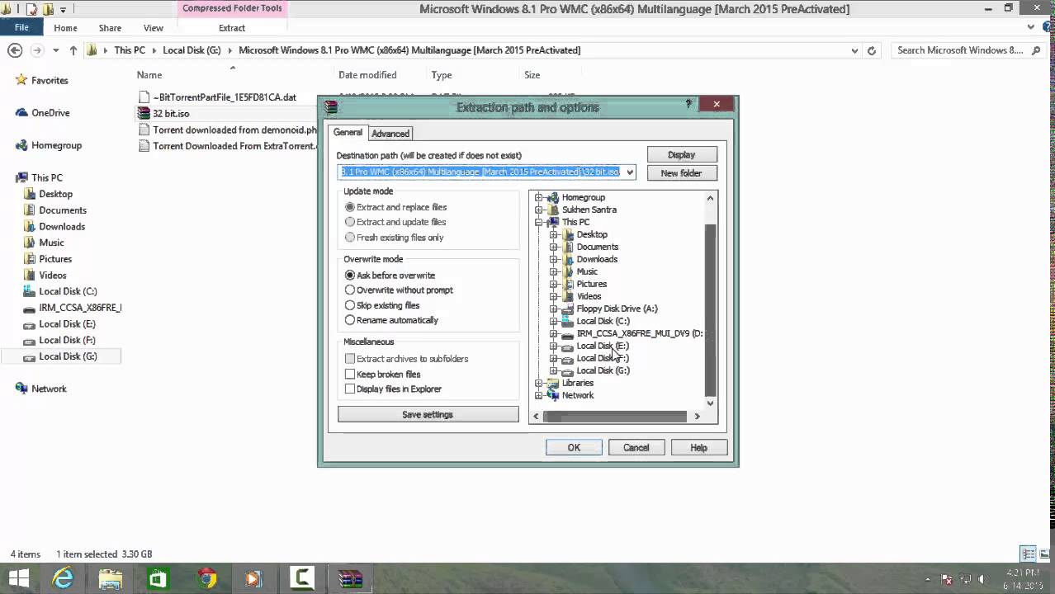Expand Libraries in the dialog tree
The height and width of the screenshot is (594, 1055).
pos(539,383)
